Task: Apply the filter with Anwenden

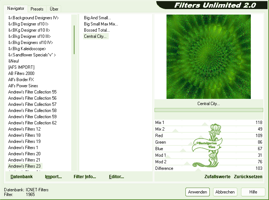Action: pos(197,192)
